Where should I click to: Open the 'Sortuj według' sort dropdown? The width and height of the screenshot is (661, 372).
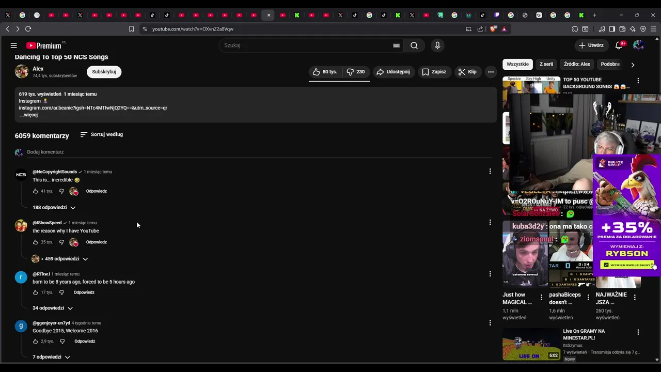click(102, 134)
